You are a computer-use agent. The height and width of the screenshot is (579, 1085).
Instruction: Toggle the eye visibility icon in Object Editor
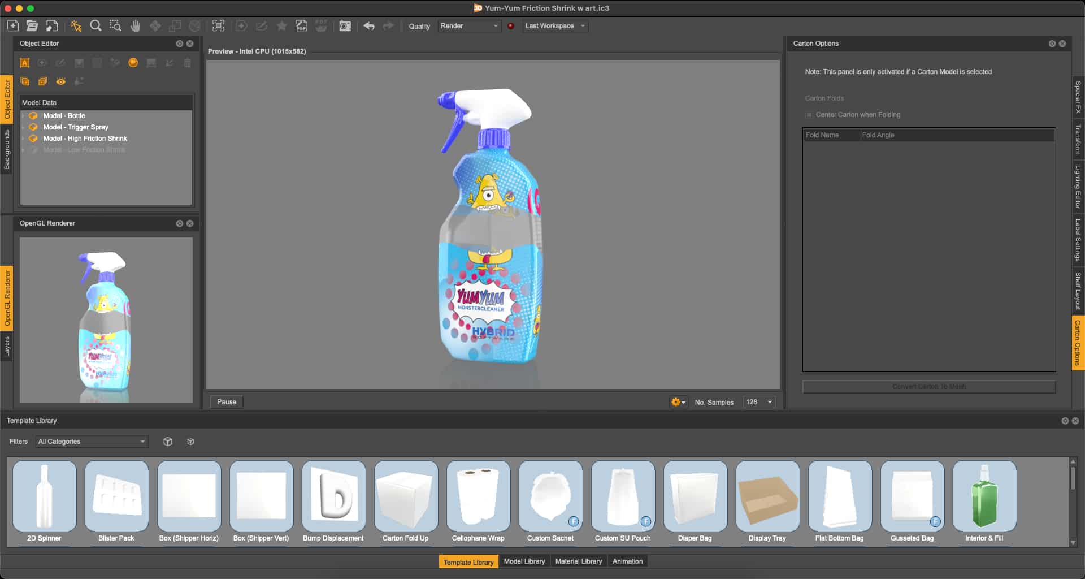(61, 81)
